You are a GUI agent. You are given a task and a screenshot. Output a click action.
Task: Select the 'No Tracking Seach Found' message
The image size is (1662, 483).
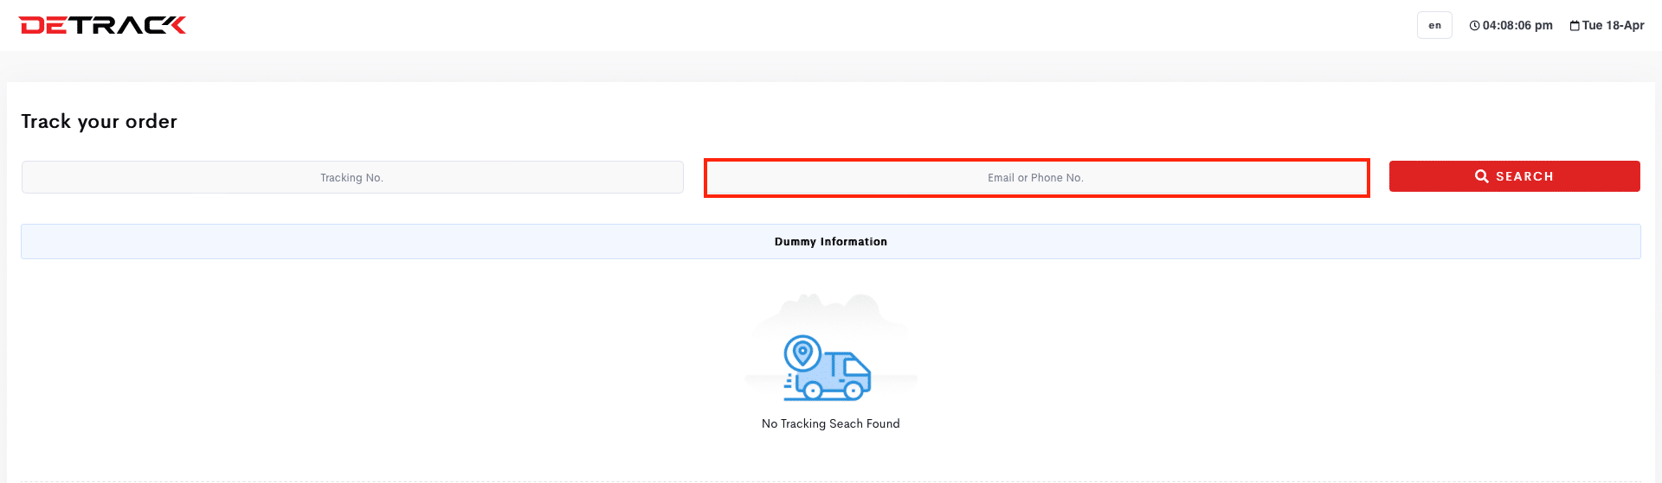coord(831,423)
